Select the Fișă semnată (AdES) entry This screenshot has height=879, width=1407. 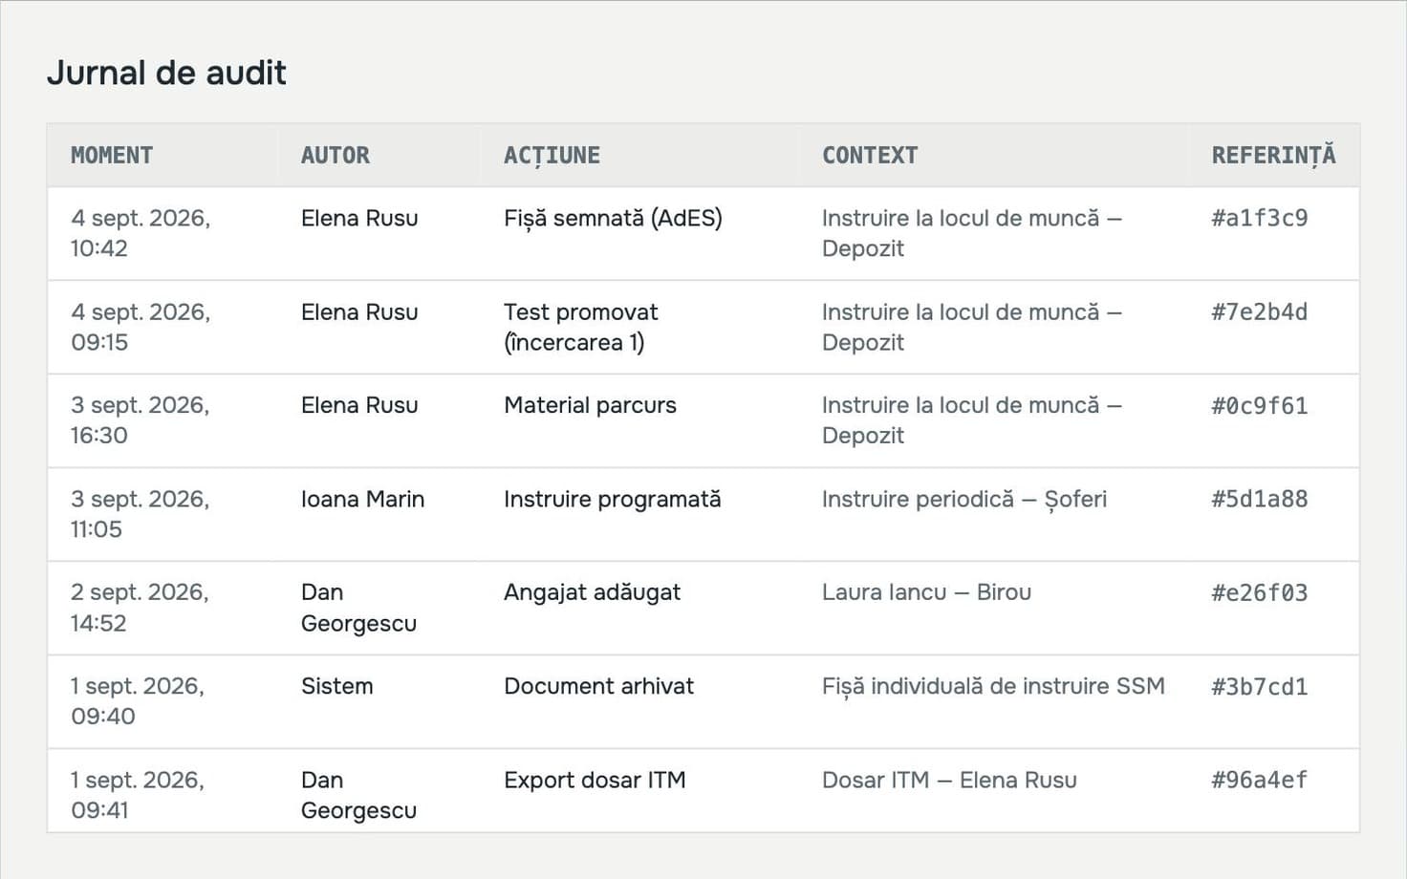coord(613,218)
